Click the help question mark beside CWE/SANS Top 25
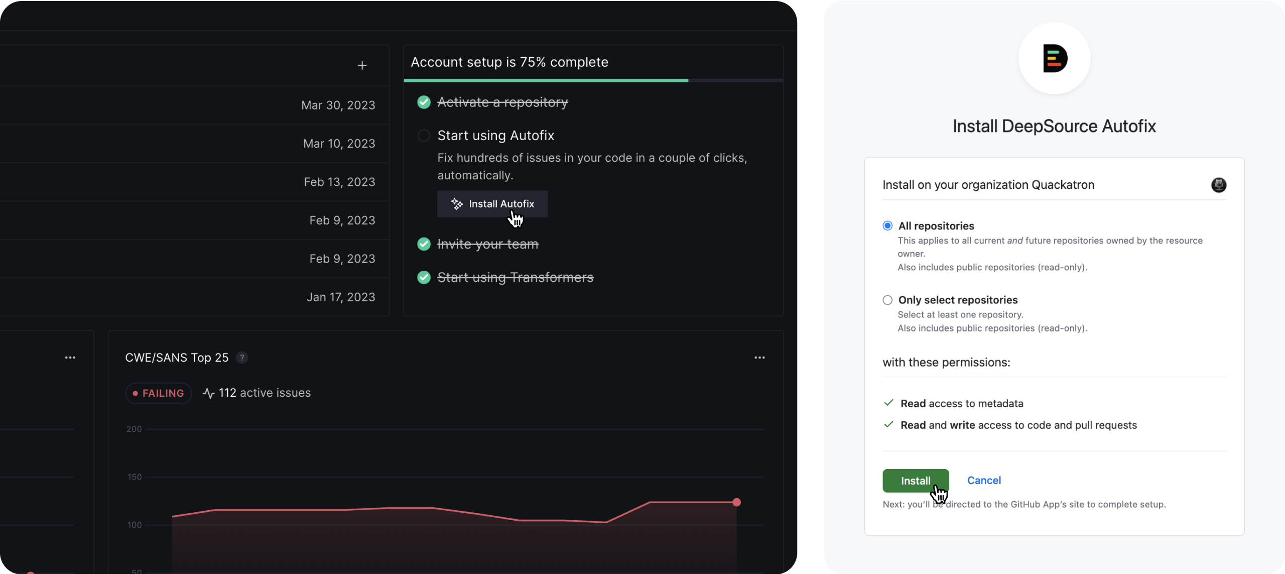Image resolution: width=1285 pixels, height=574 pixels. pyautogui.click(x=242, y=358)
